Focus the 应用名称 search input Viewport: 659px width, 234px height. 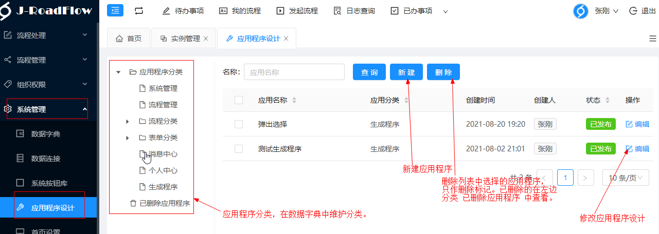click(294, 72)
